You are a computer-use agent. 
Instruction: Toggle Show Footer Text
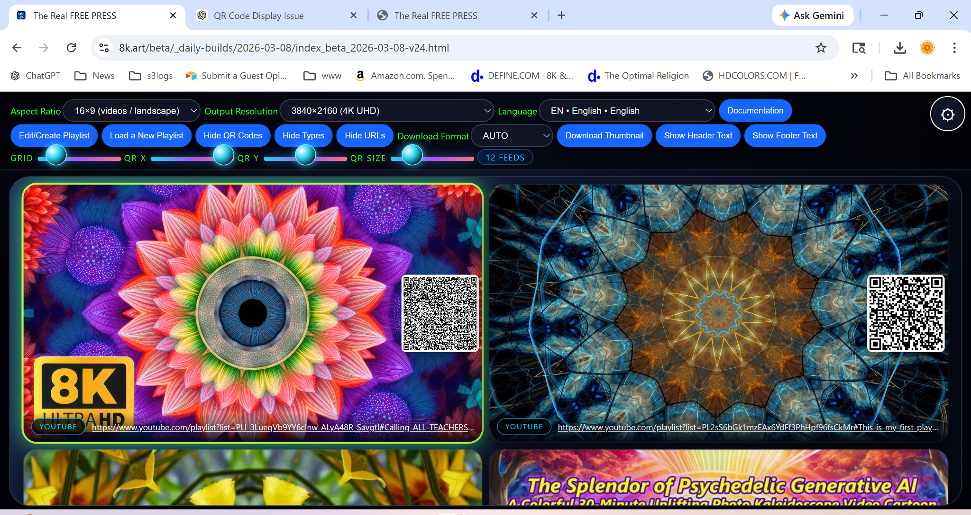tap(785, 136)
